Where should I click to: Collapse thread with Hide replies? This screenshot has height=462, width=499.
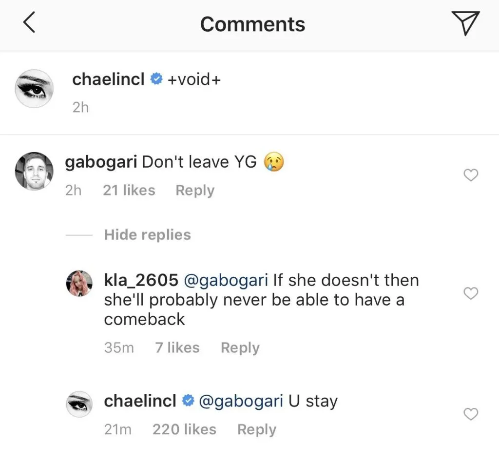click(147, 235)
